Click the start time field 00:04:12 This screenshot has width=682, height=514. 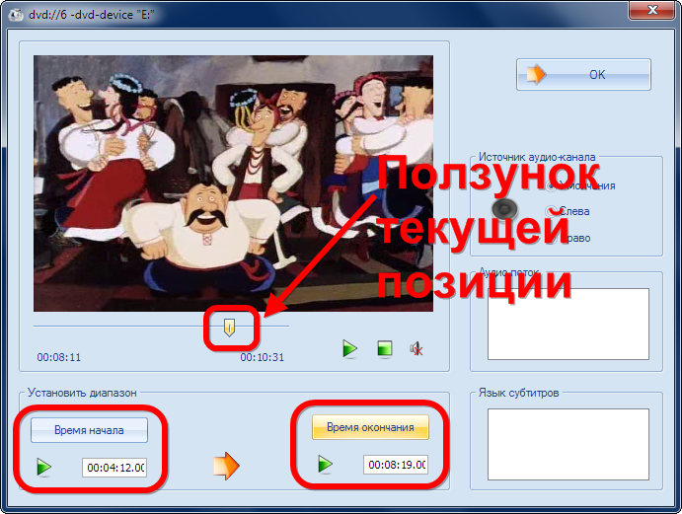[x=114, y=468]
